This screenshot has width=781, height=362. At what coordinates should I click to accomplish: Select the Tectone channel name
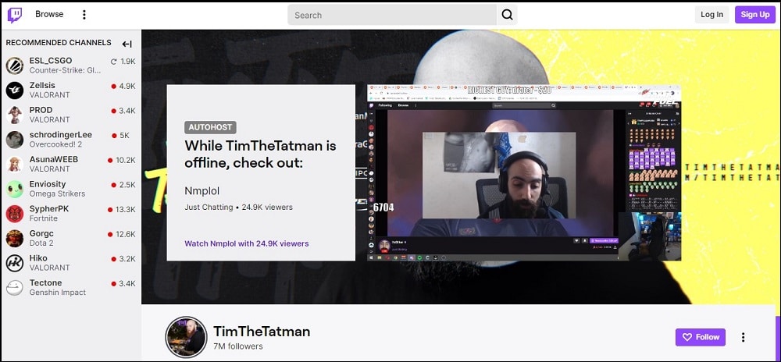click(x=46, y=282)
